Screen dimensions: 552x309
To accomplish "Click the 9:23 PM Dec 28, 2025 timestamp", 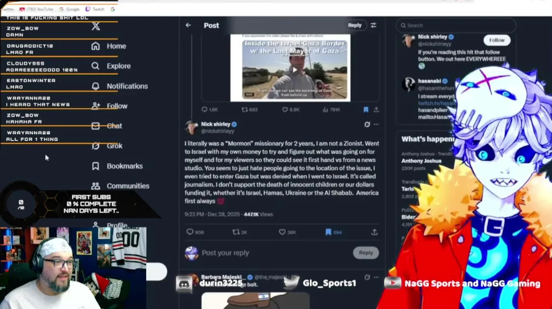I will (x=212, y=214).
